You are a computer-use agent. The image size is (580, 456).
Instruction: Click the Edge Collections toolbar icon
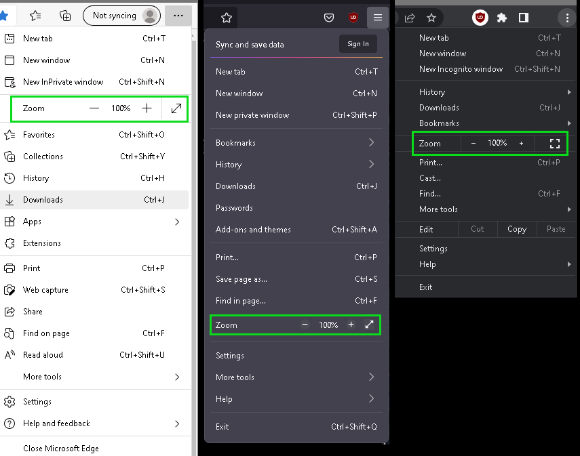tap(65, 16)
